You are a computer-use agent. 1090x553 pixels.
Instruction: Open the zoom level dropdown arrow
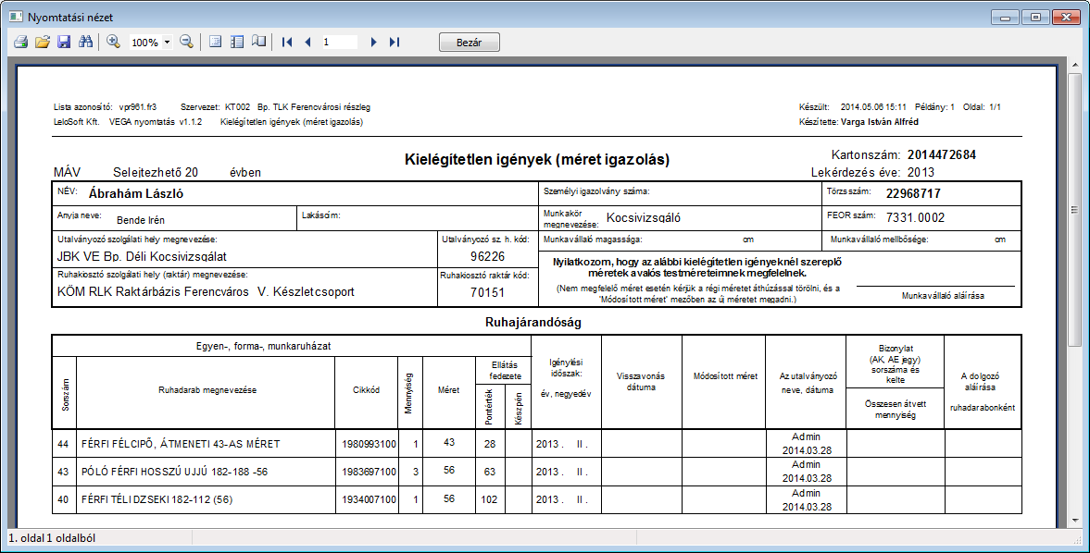point(167,43)
